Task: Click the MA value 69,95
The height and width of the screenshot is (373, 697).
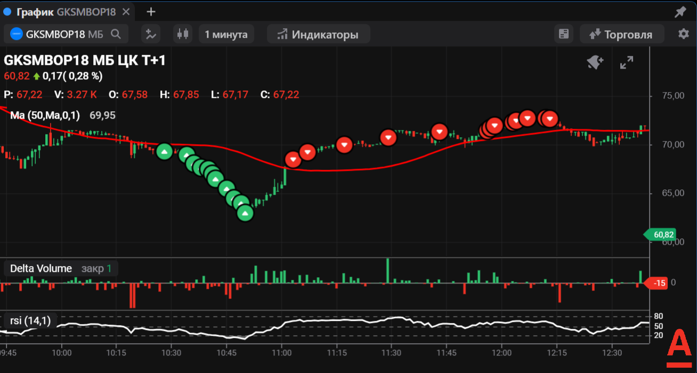Action: tap(102, 115)
